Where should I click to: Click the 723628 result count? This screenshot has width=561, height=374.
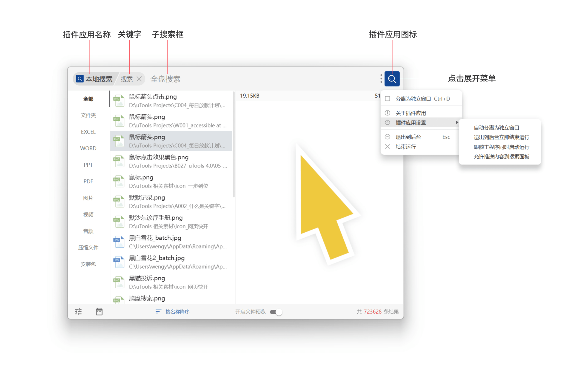point(373,312)
